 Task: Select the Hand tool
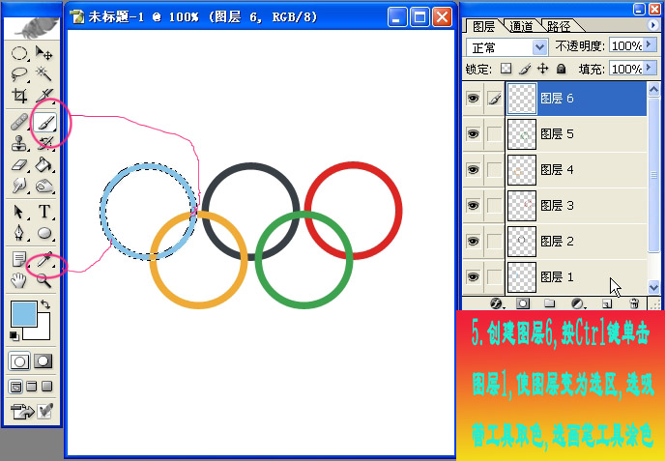point(19,280)
